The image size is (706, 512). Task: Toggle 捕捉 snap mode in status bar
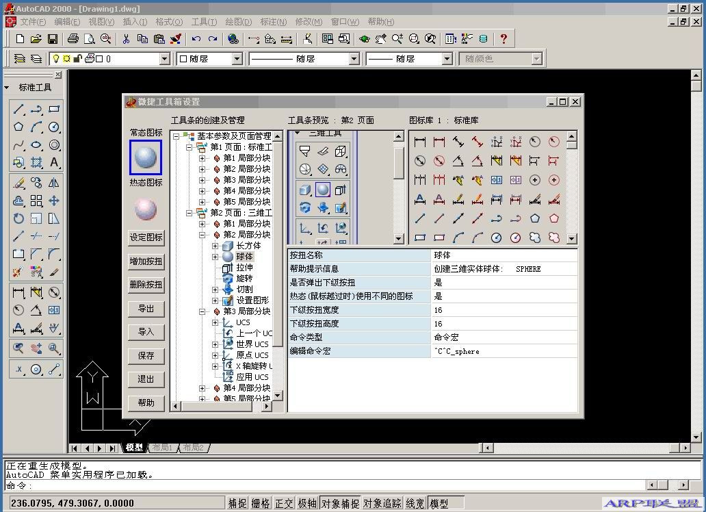click(237, 503)
